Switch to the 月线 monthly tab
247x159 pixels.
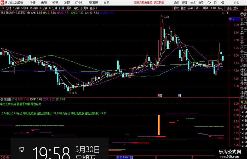pos(76,8)
